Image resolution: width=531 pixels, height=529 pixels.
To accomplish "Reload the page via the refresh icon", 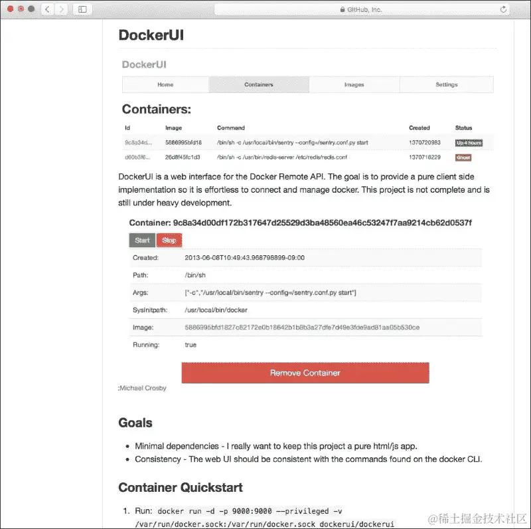I will click(x=503, y=9).
